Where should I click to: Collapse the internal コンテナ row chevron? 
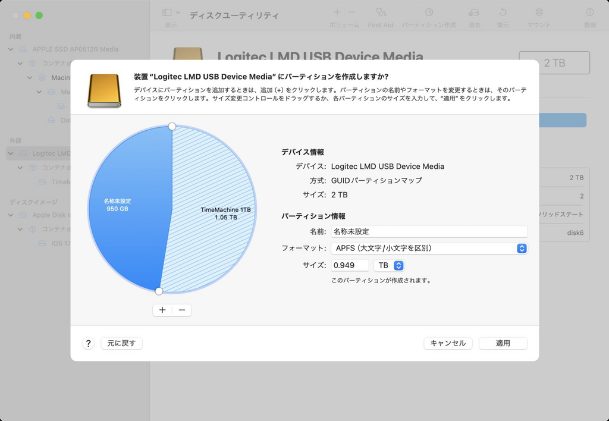pos(20,63)
